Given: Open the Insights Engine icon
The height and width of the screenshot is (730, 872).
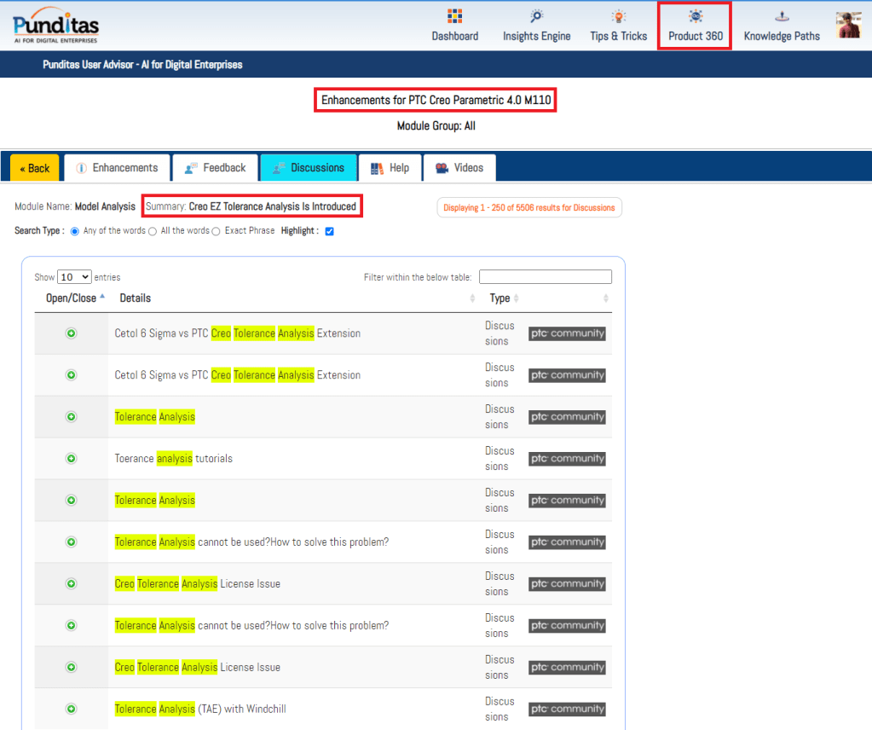Looking at the screenshot, I should (x=536, y=17).
